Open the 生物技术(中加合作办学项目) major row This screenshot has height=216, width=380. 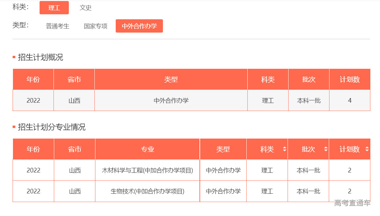(147, 191)
